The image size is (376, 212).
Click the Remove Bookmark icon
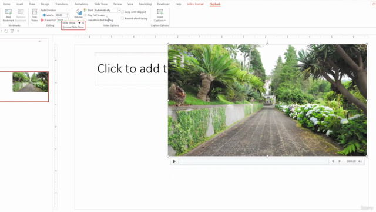(21, 12)
